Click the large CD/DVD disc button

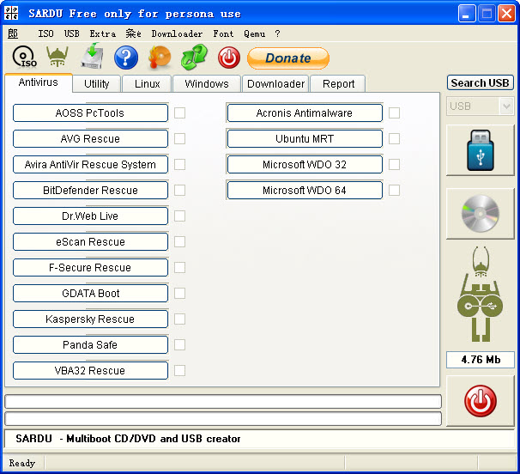click(480, 214)
